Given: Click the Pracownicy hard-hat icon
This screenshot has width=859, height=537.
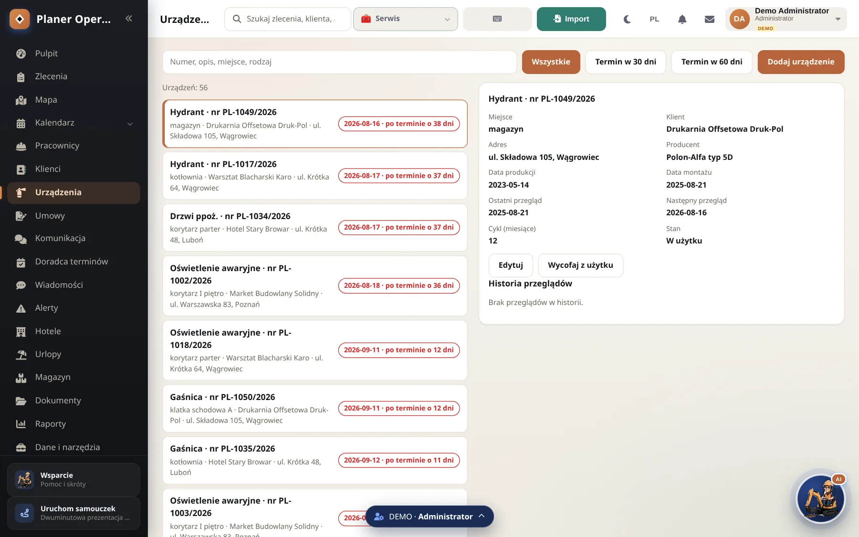Looking at the screenshot, I should point(21,146).
